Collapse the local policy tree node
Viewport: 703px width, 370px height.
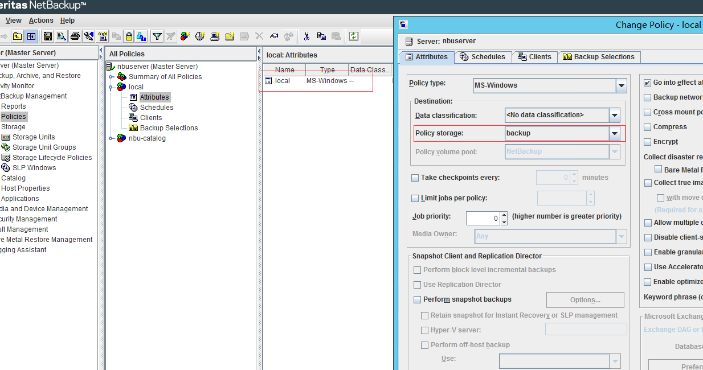pos(112,87)
